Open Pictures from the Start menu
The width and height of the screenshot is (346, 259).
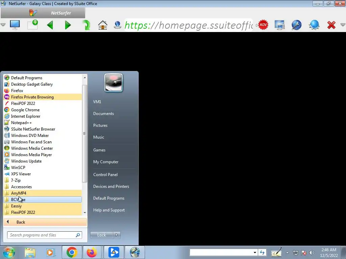tap(100, 125)
